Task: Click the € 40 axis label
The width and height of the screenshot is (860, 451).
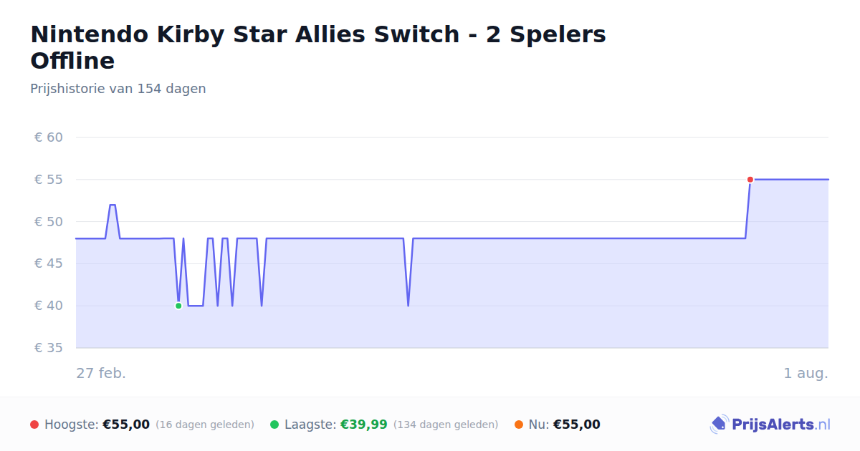Action: pyautogui.click(x=49, y=306)
